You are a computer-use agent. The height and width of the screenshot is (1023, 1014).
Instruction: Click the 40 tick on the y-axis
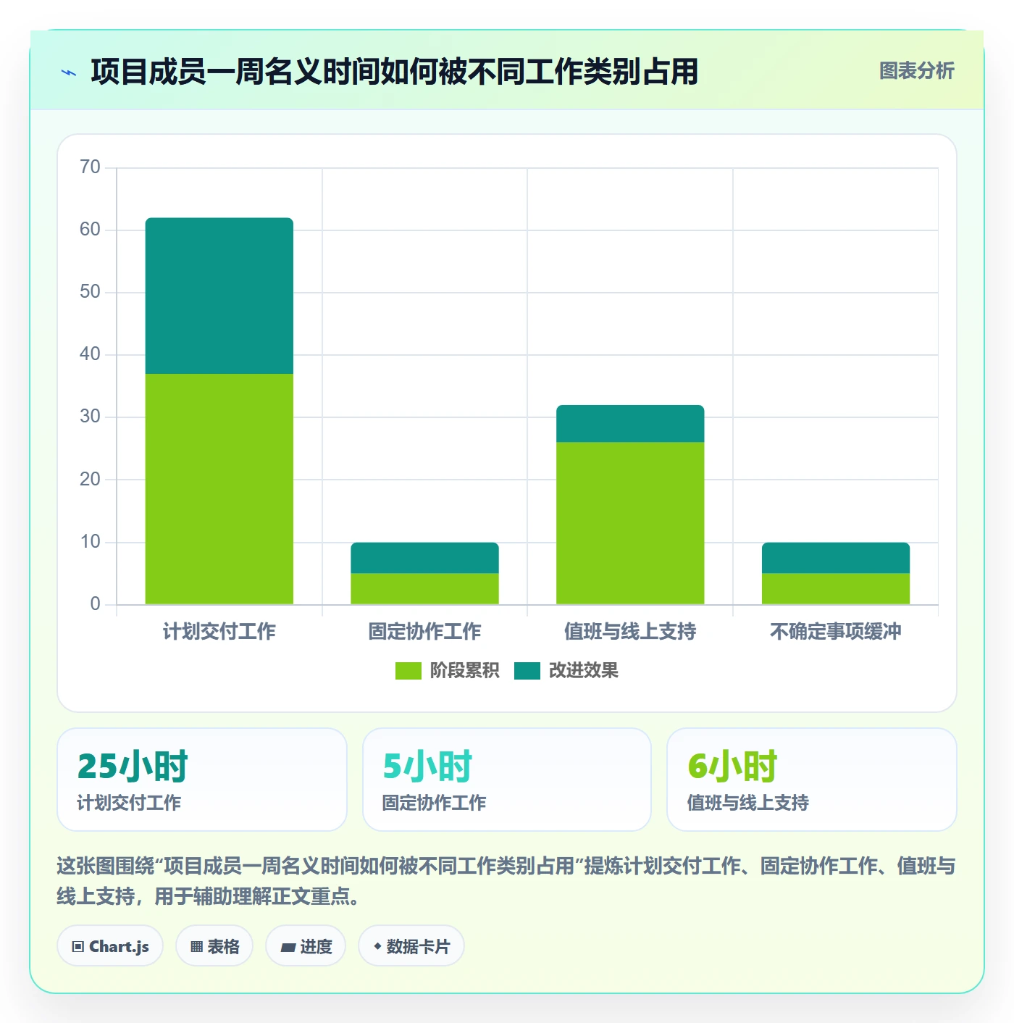90,354
